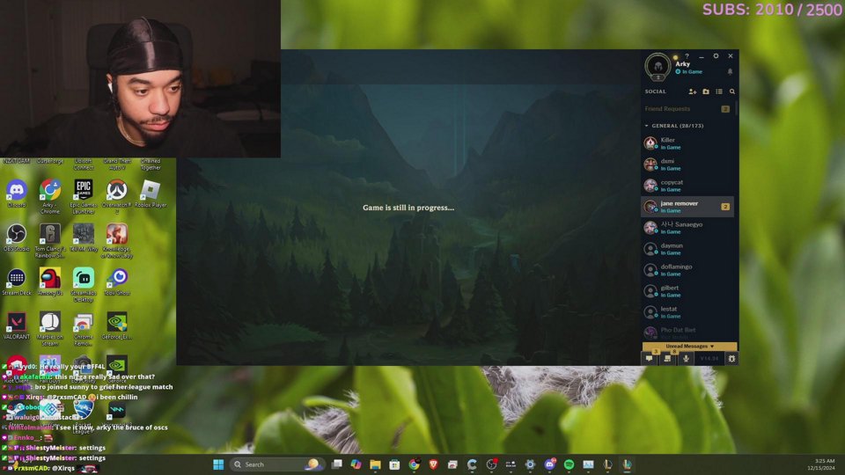Select friend lestat in the list
845x475 pixels.
click(x=687, y=311)
